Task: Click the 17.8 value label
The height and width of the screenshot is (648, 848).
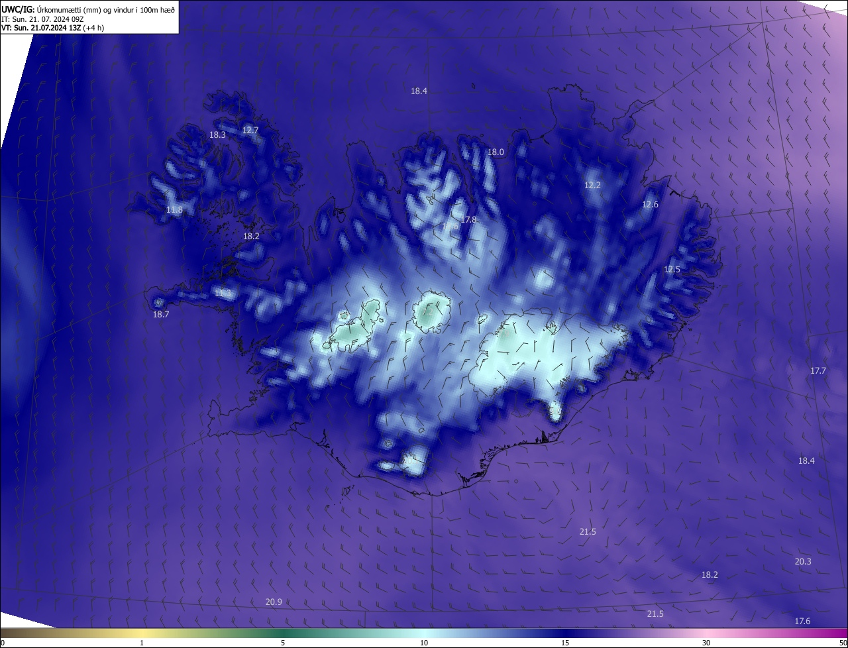Action: (x=468, y=219)
